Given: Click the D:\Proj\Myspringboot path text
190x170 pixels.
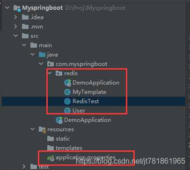Looking at the screenshot, I should (95, 8).
